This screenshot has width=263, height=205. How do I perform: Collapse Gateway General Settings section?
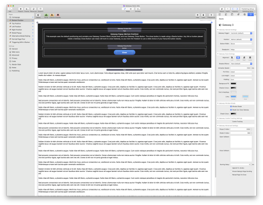(x=218, y=30)
